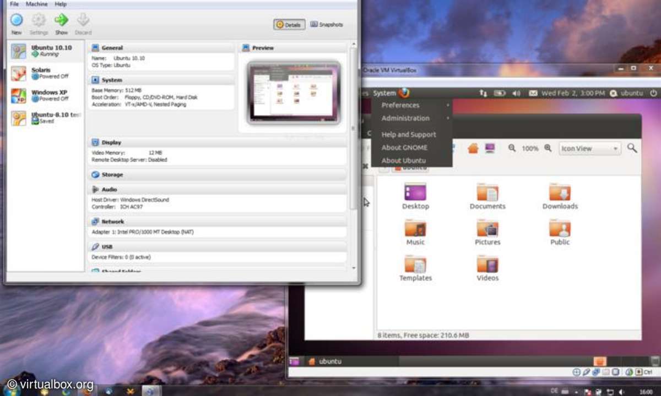
Task: Click the 100% zoom level
Action: [x=530, y=149]
